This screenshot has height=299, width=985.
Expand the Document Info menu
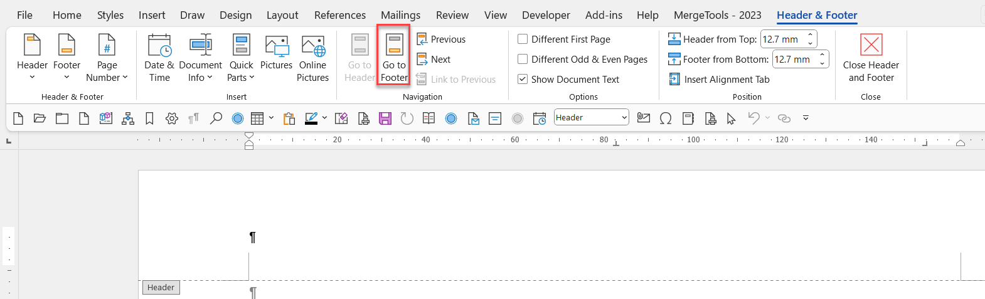(x=200, y=58)
